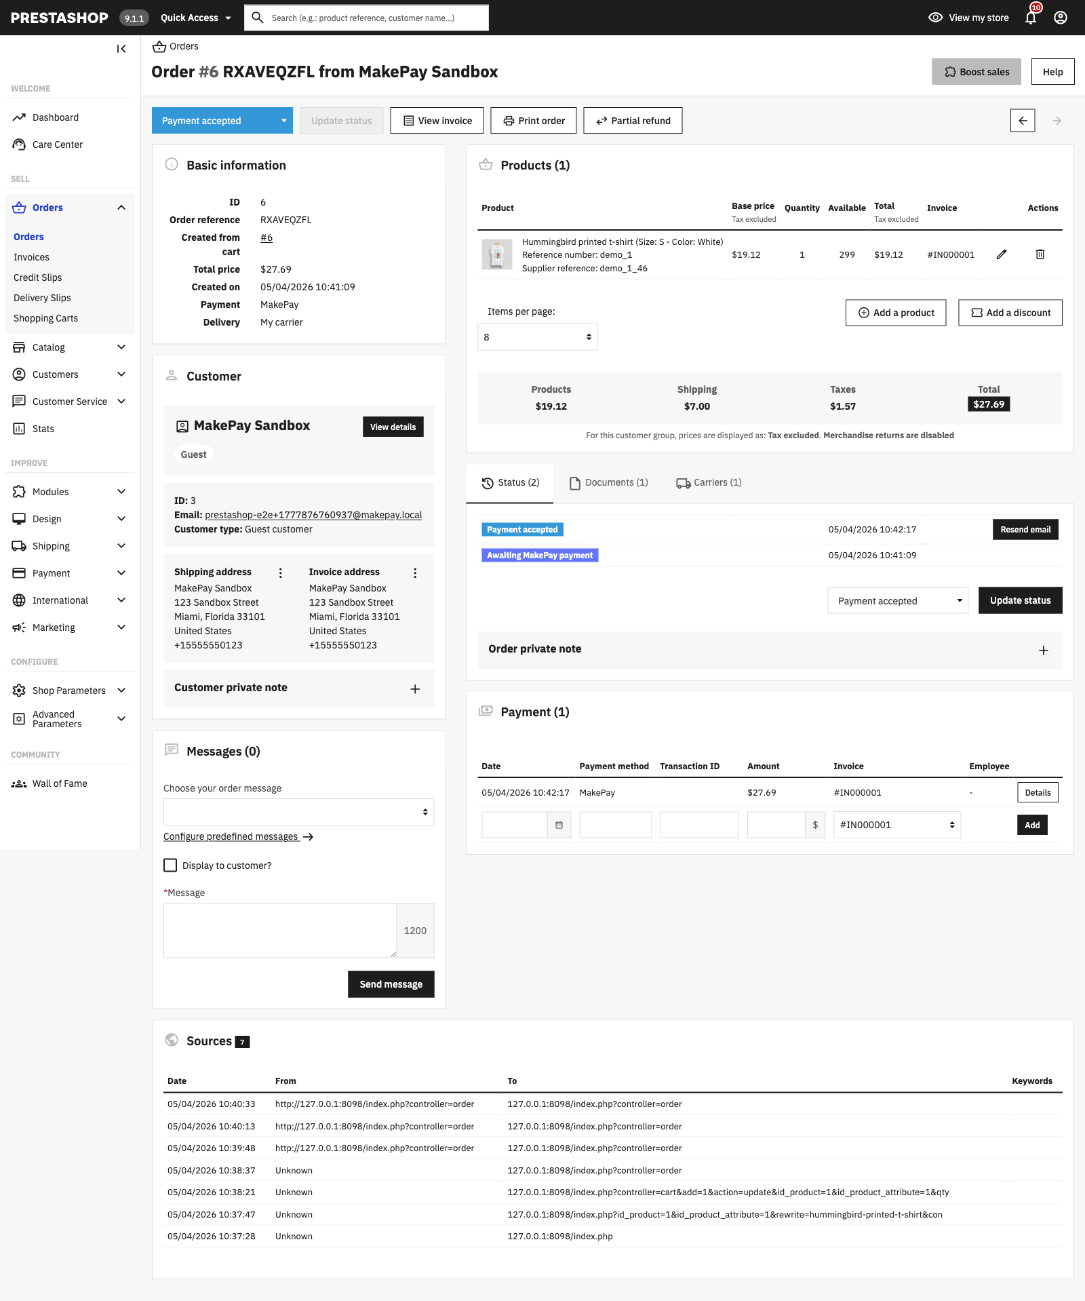The image size is (1085, 1301).
Task: Open the Boost sales button
Action: [976, 72]
